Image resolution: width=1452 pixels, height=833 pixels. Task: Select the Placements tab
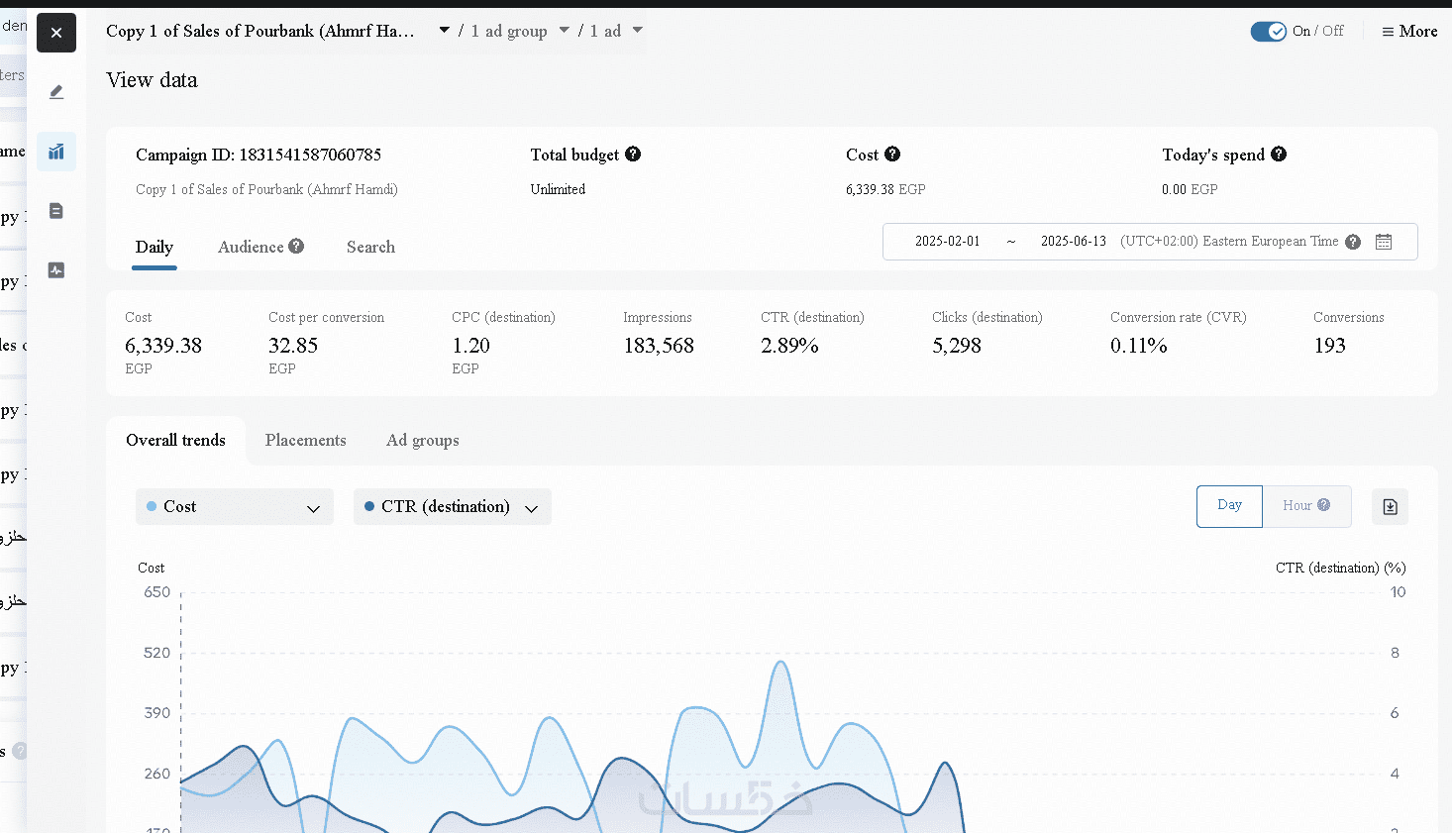(x=305, y=441)
